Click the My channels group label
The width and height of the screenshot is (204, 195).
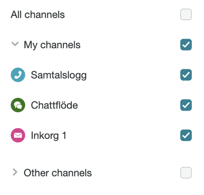tap(52, 45)
